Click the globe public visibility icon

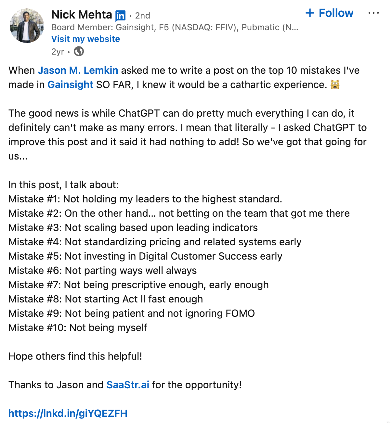[79, 51]
